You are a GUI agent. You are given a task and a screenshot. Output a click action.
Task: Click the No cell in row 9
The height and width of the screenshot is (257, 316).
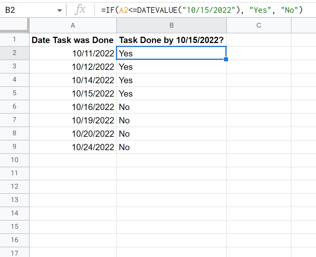(x=172, y=147)
